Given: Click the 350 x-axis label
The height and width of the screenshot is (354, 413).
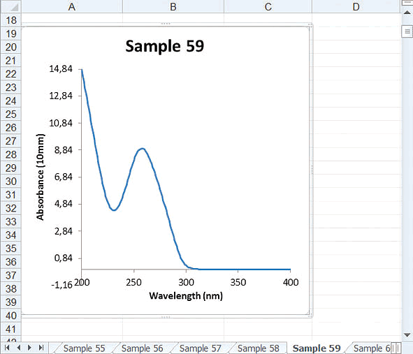Looking at the screenshot, I should click(x=238, y=282).
